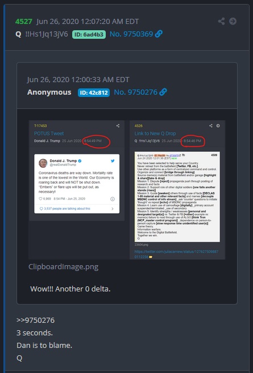This screenshot has height=373, width=253.
Task: Click chain link icon next to No. 9750369
Action: coord(159,34)
